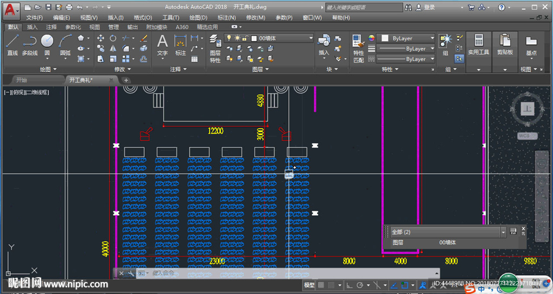Screen dimensions: 553x294
Task: Open the 00墙体 layer dropdown
Action: coord(269,38)
